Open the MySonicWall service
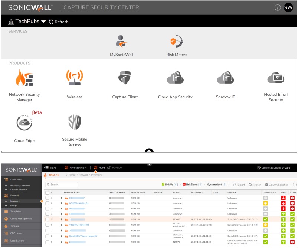Screen dimensions: 298x248 121,46
